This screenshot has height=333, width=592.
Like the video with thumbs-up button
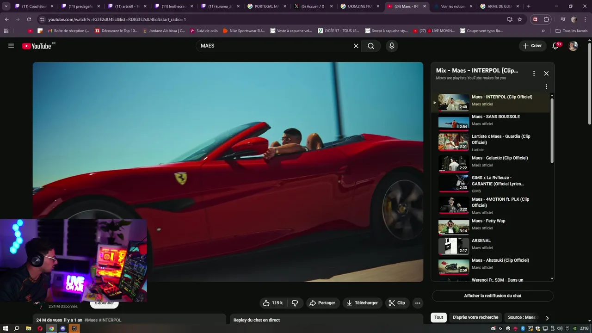(273, 303)
